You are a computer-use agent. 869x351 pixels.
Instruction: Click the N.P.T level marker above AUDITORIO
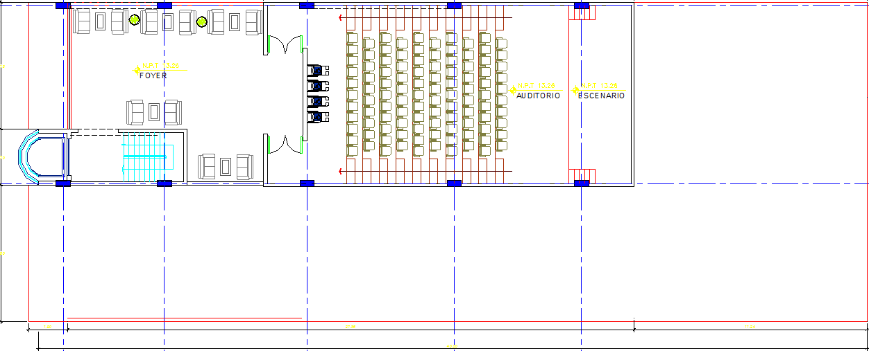click(x=534, y=87)
